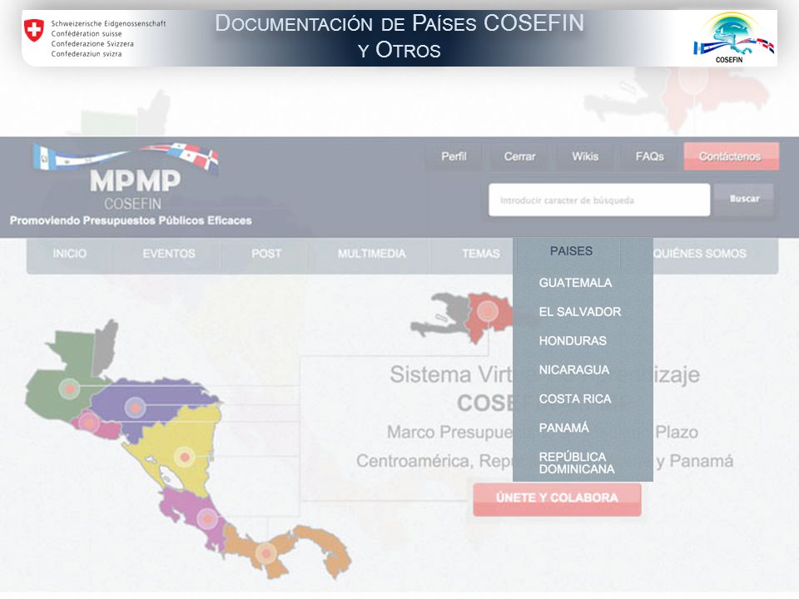This screenshot has width=799, height=599.
Task: Open the FAQs page
Action: coord(649,156)
